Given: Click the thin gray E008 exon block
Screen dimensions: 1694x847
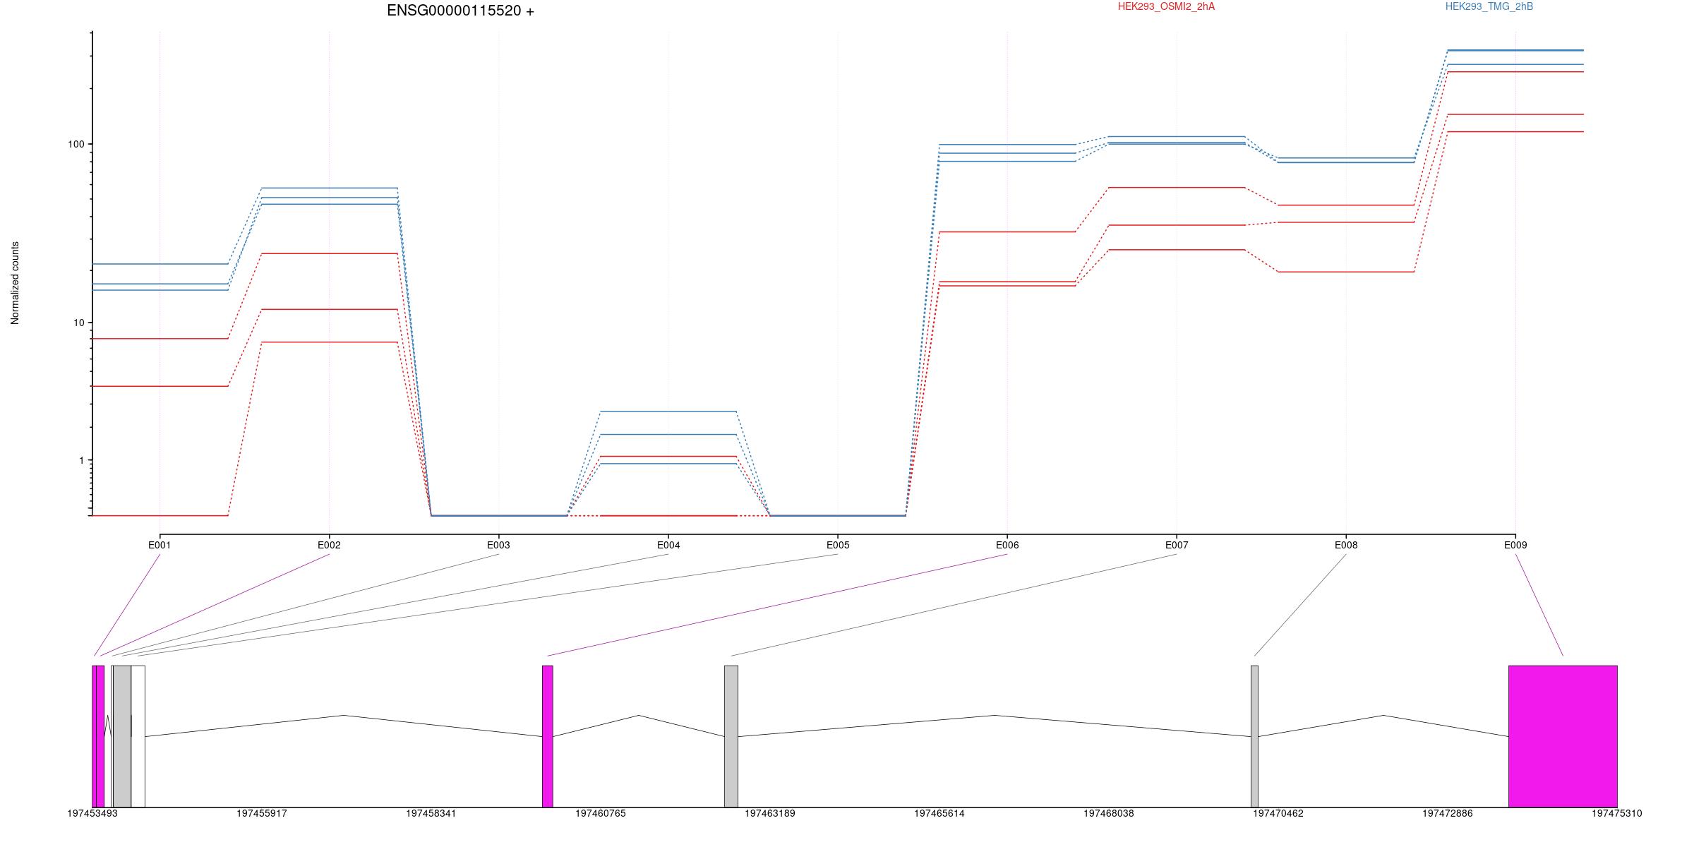Looking at the screenshot, I should click(1254, 736).
